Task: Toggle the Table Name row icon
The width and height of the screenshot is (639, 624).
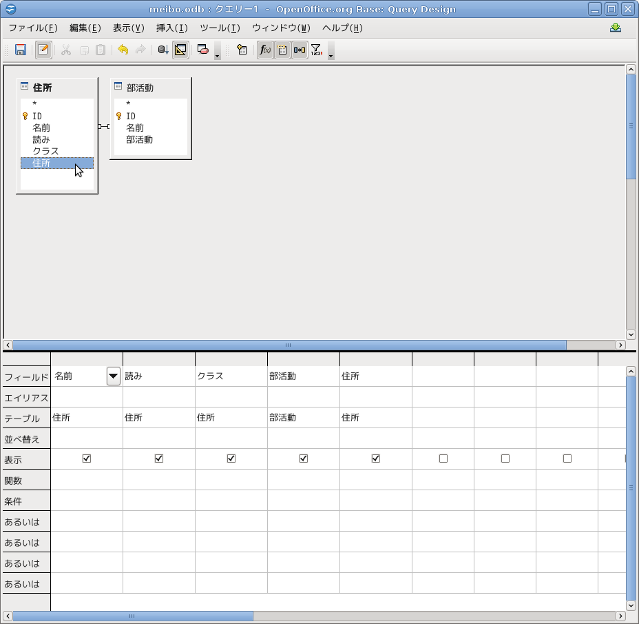Action: pos(282,50)
